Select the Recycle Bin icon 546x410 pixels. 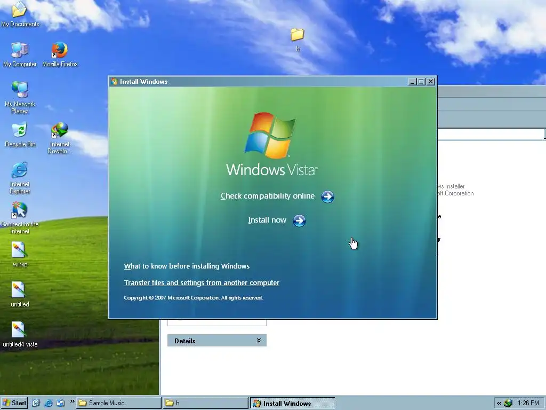(20, 135)
